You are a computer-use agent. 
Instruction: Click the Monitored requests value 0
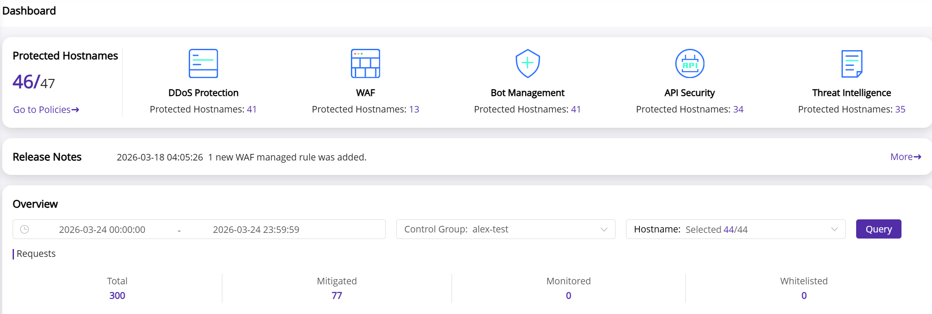[x=568, y=295]
